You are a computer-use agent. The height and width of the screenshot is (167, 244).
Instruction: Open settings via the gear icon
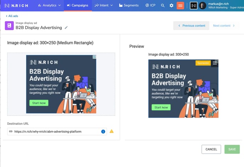pyautogui.click(x=171, y=6)
